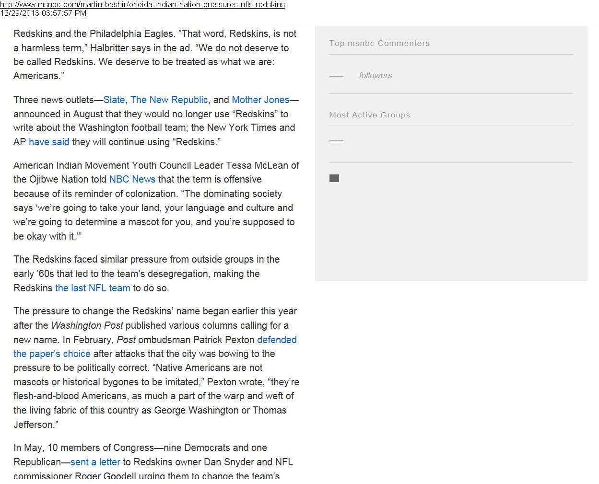The image size is (599, 484).
Task: Click the Most Active Groups heading
Action: click(369, 115)
